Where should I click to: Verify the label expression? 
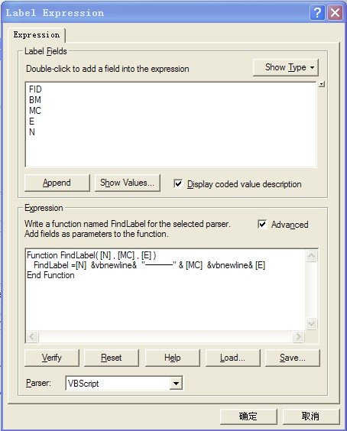[52, 358]
